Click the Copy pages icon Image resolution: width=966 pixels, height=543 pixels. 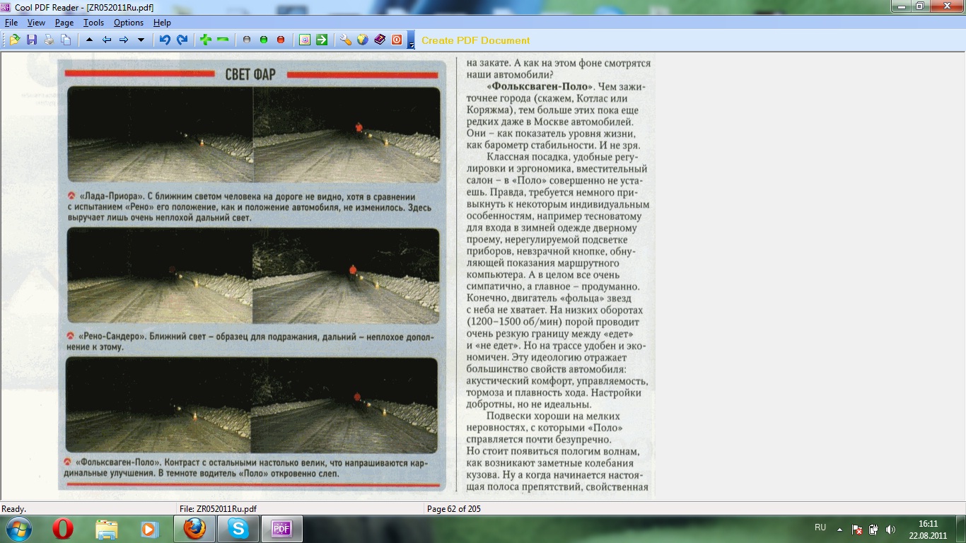(66, 40)
